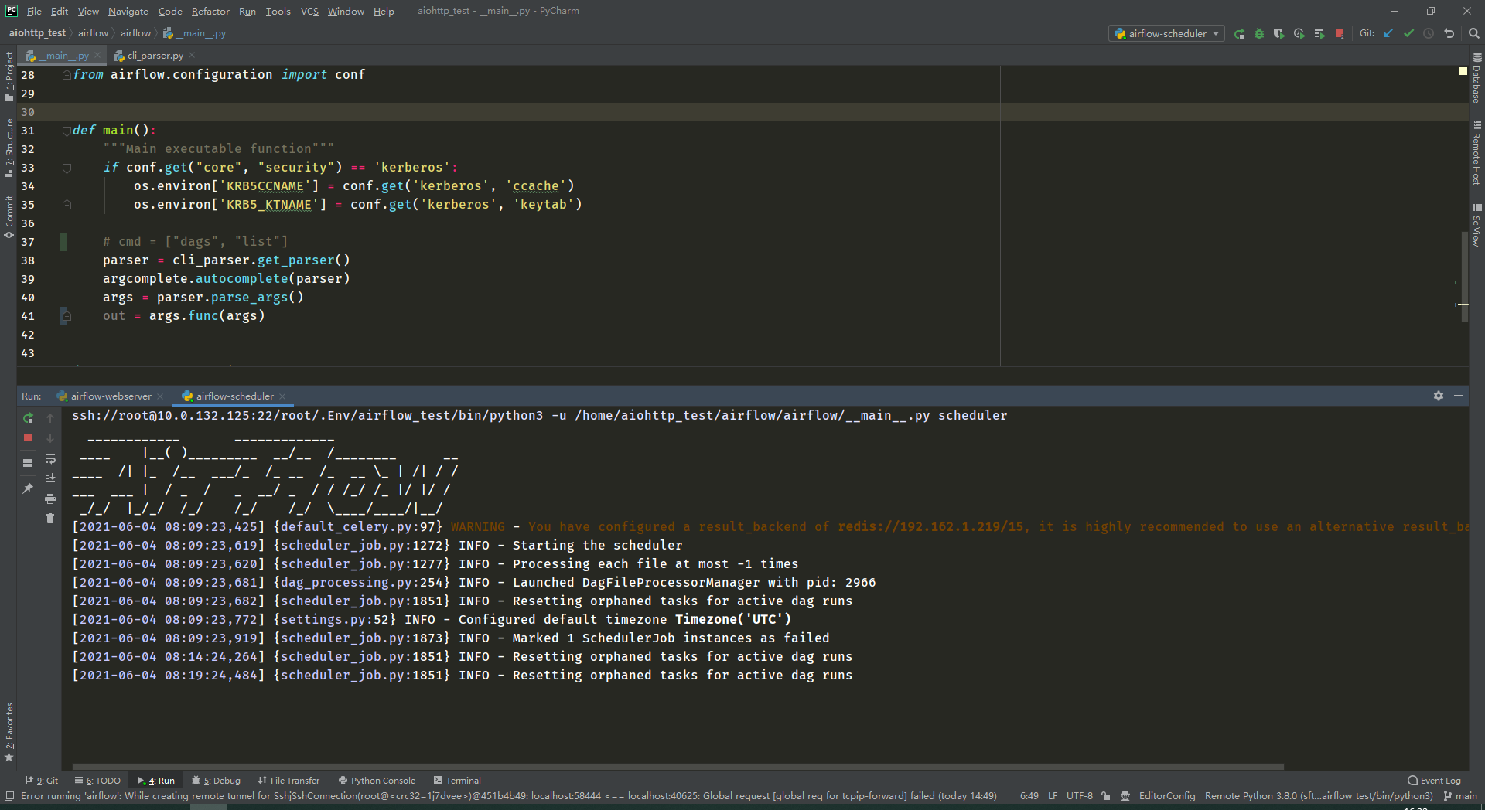Open the Commit side panel
Viewport: 1485px width, 810px height.
coord(9,217)
